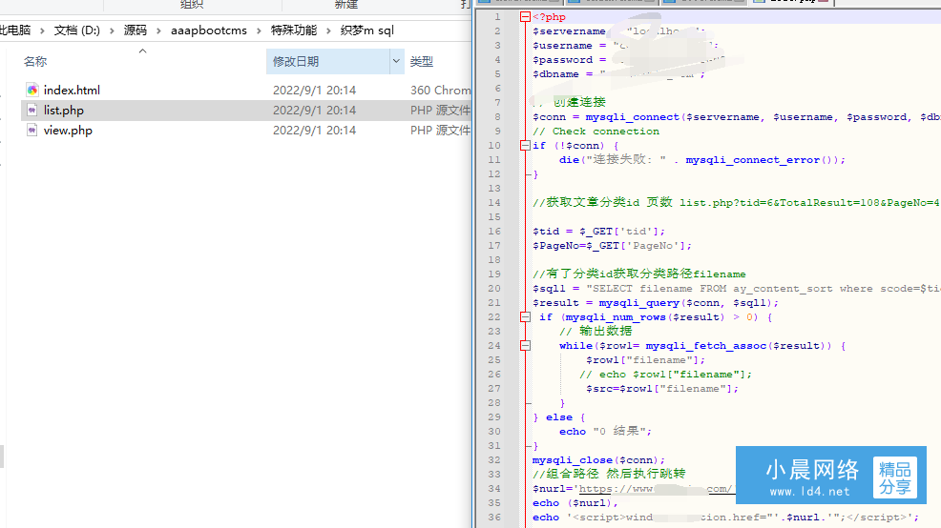Expand the chevron after 源码 breadcrumb
Image resolution: width=941 pixels, height=528 pixels.
[158, 30]
